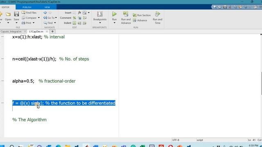Open the MATLAB icon in the taskbar
Image resolution: width=262 pixels, height=147 pixels.
tap(86, 146)
